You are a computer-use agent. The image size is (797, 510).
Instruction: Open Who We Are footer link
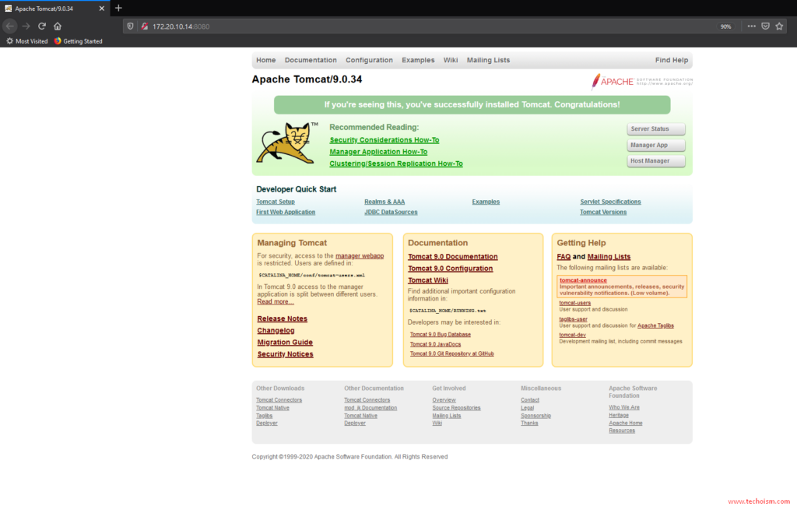[x=624, y=407]
